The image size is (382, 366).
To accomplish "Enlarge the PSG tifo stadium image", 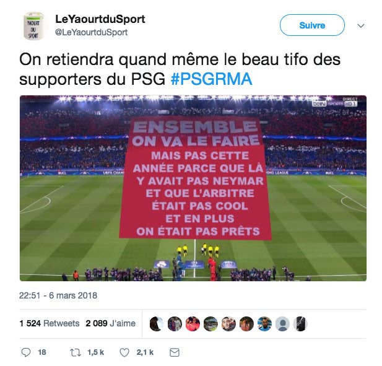I will click(193, 188).
